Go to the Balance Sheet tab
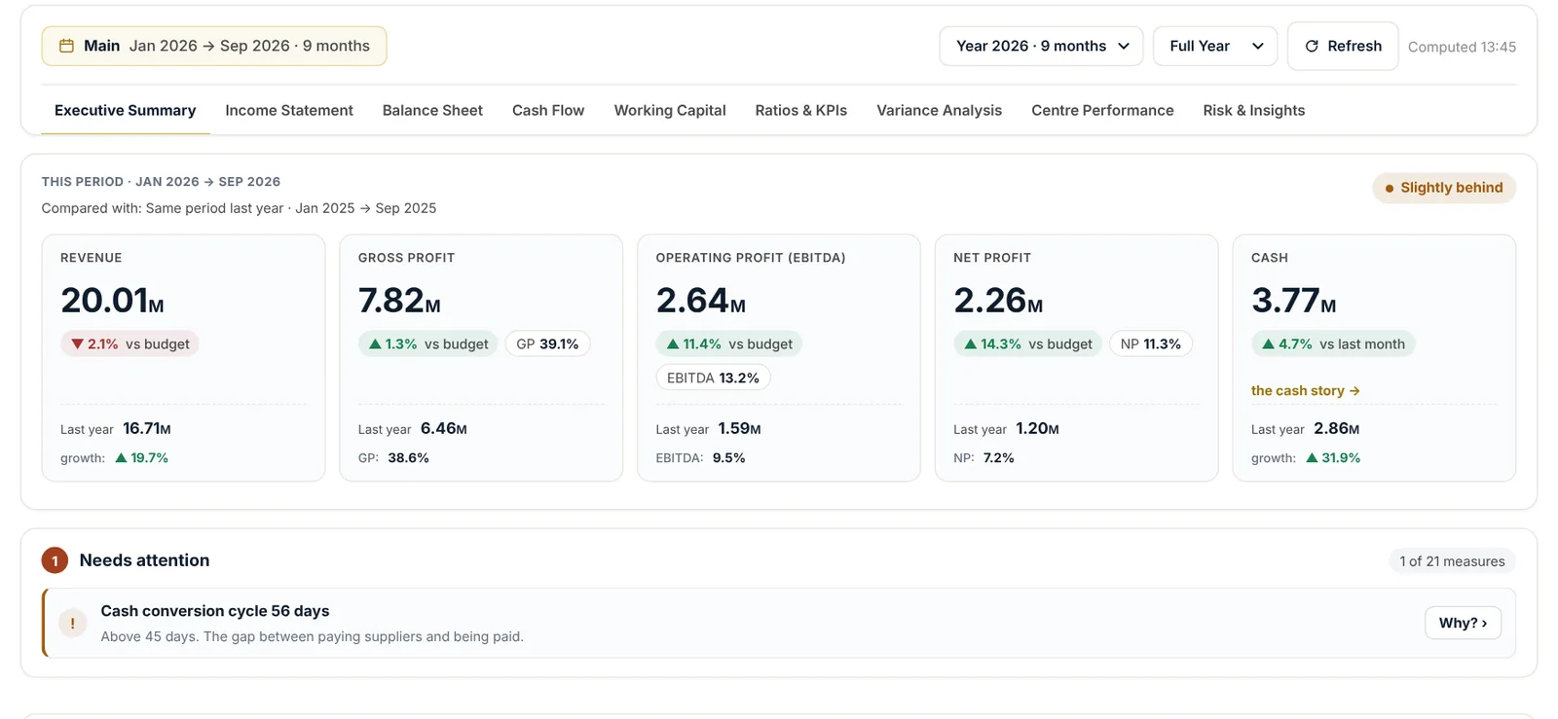Viewport: 1558px width, 719px height. 432,110
